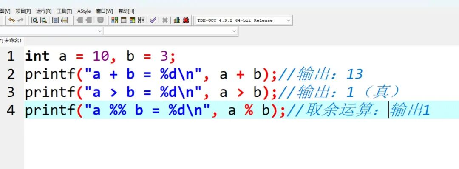The height and width of the screenshot is (169, 459).
Task: Rebuild all with the gray squares icon
Action: pyautogui.click(x=142, y=20)
